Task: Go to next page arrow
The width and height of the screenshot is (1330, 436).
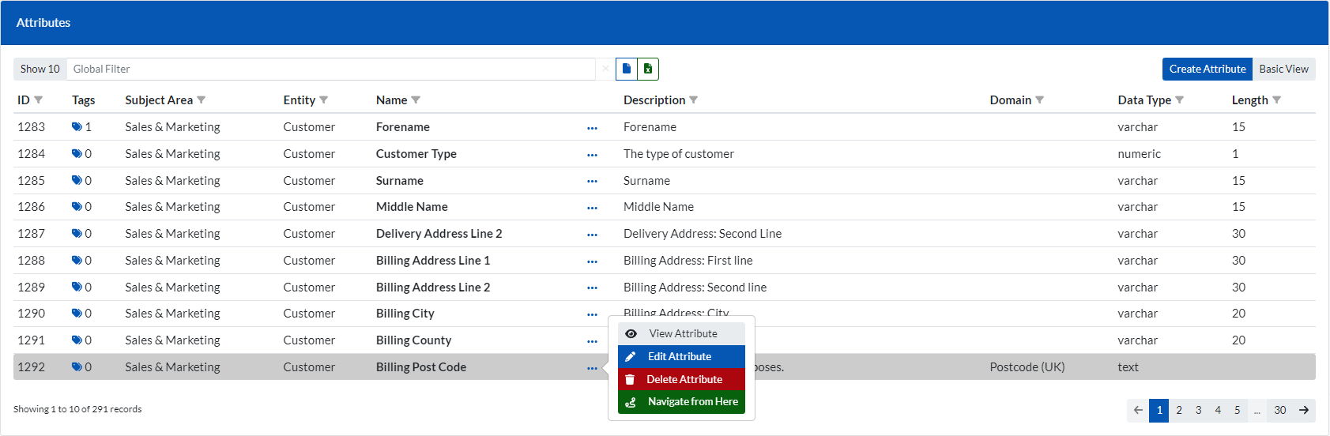Action: point(1304,410)
